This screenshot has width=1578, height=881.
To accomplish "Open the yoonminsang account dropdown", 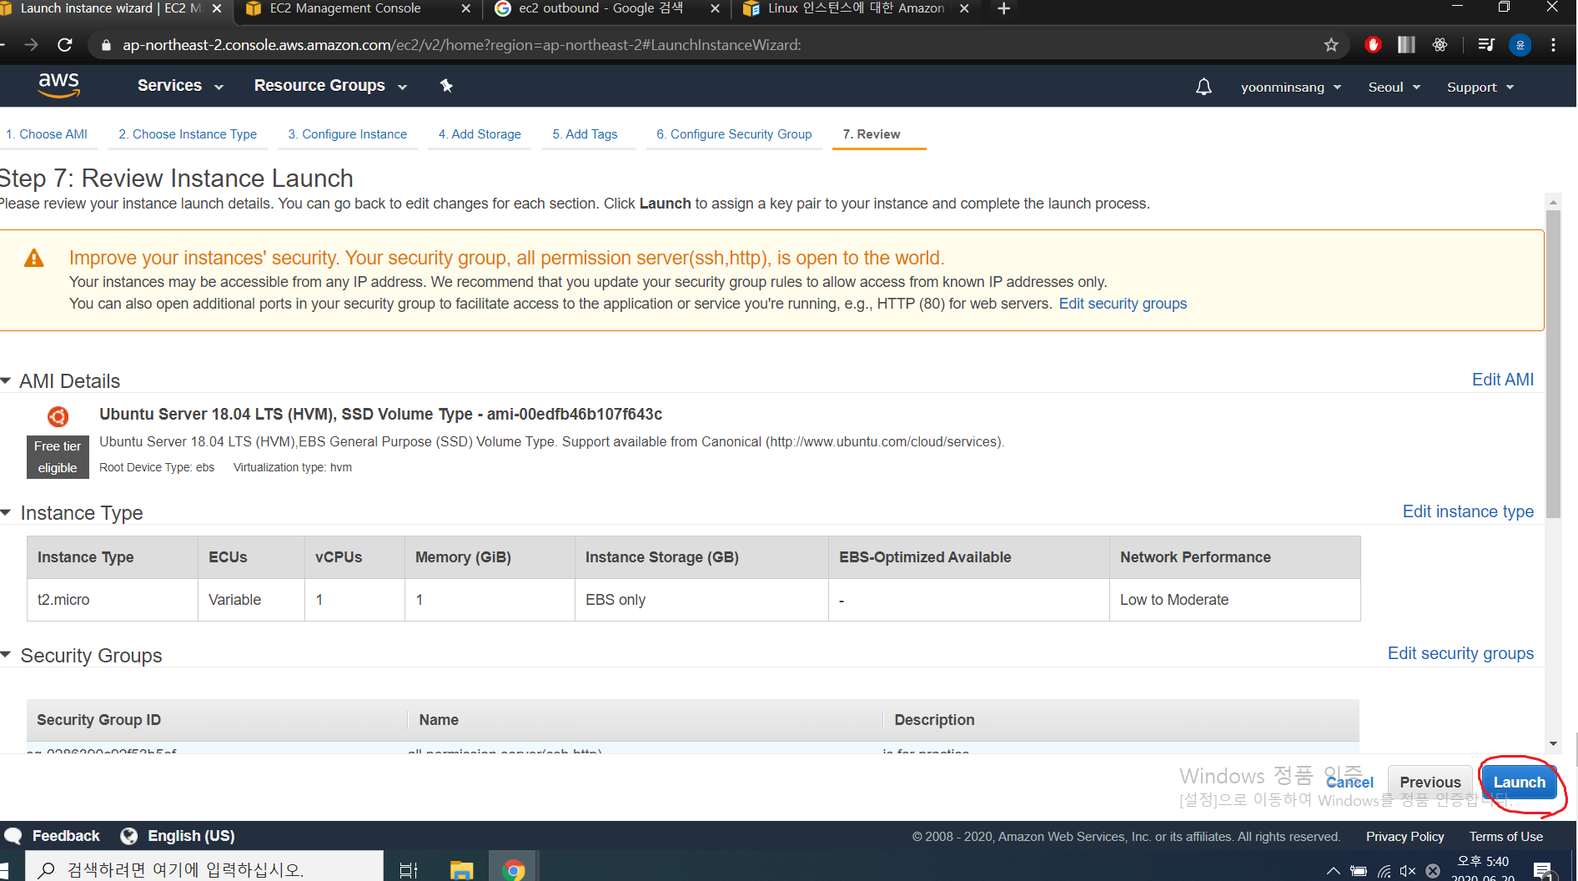I will click(1291, 87).
